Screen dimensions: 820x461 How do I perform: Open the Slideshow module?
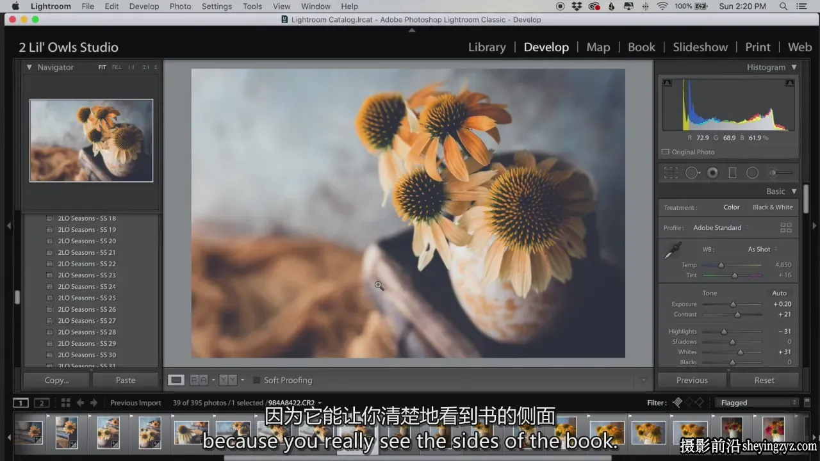pyautogui.click(x=700, y=47)
